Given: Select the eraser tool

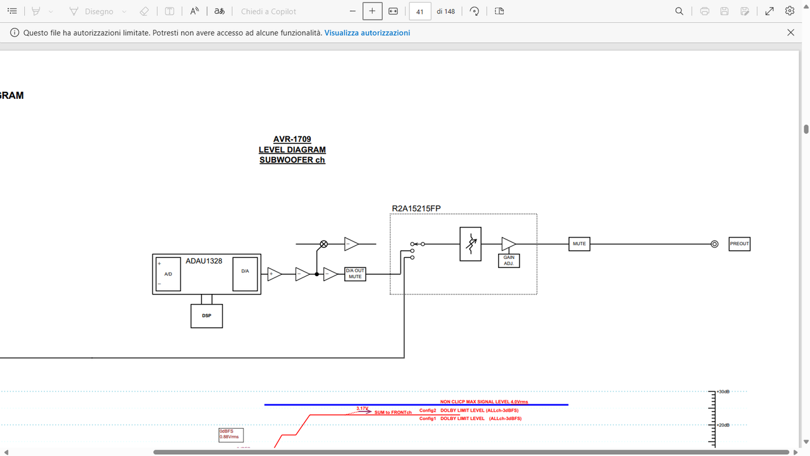Looking at the screenshot, I should pyautogui.click(x=144, y=11).
